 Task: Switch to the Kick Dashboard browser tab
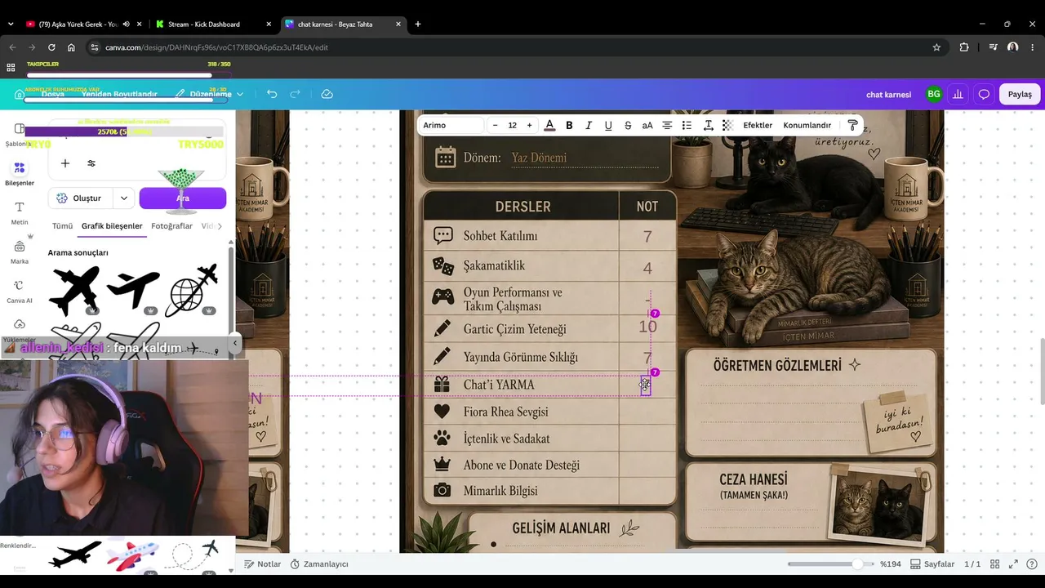[x=214, y=24]
